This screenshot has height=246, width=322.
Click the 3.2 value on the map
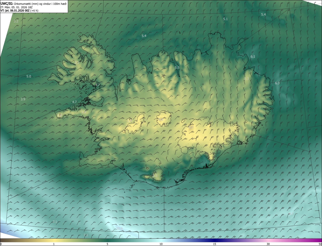[16, 21]
